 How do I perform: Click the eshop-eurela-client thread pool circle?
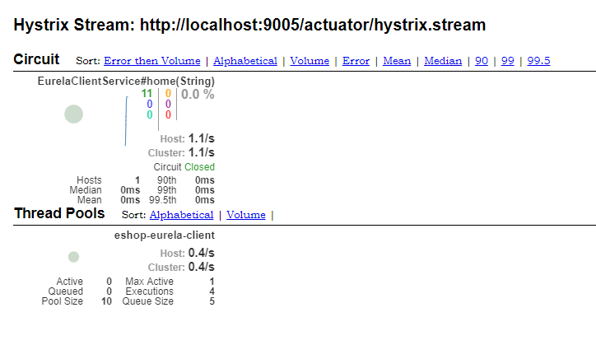coord(73,257)
